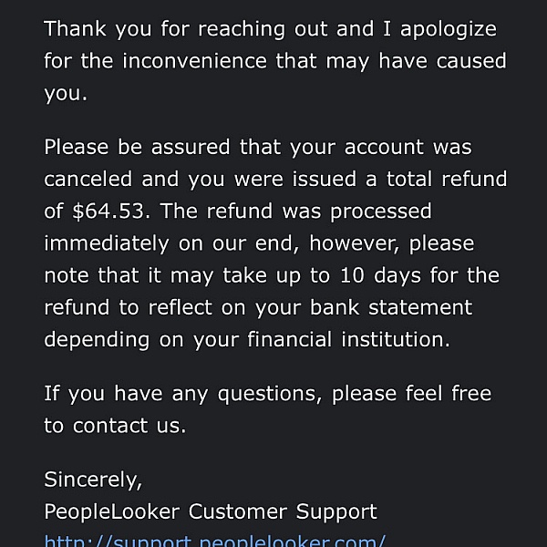The width and height of the screenshot is (547, 547).
Task: Click the "PeopleLooker Customer Support" signature line
Action: 210,511
